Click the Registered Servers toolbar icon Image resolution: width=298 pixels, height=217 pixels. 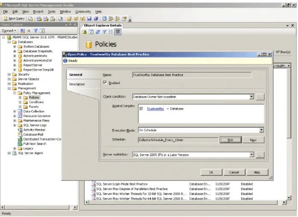pyautogui.click(x=104, y=18)
